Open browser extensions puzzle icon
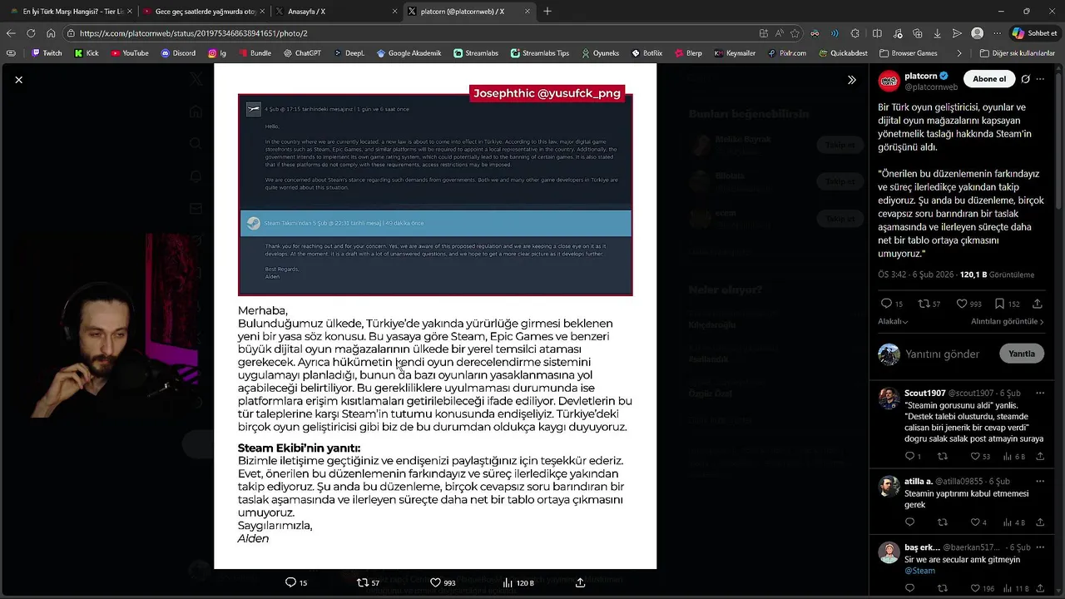1065x599 pixels. pos(855,33)
